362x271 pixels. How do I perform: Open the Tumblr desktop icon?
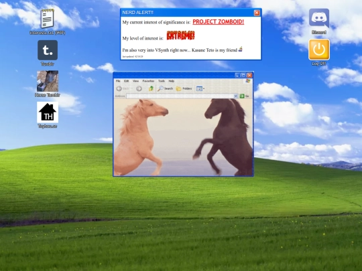coord(48,50)
